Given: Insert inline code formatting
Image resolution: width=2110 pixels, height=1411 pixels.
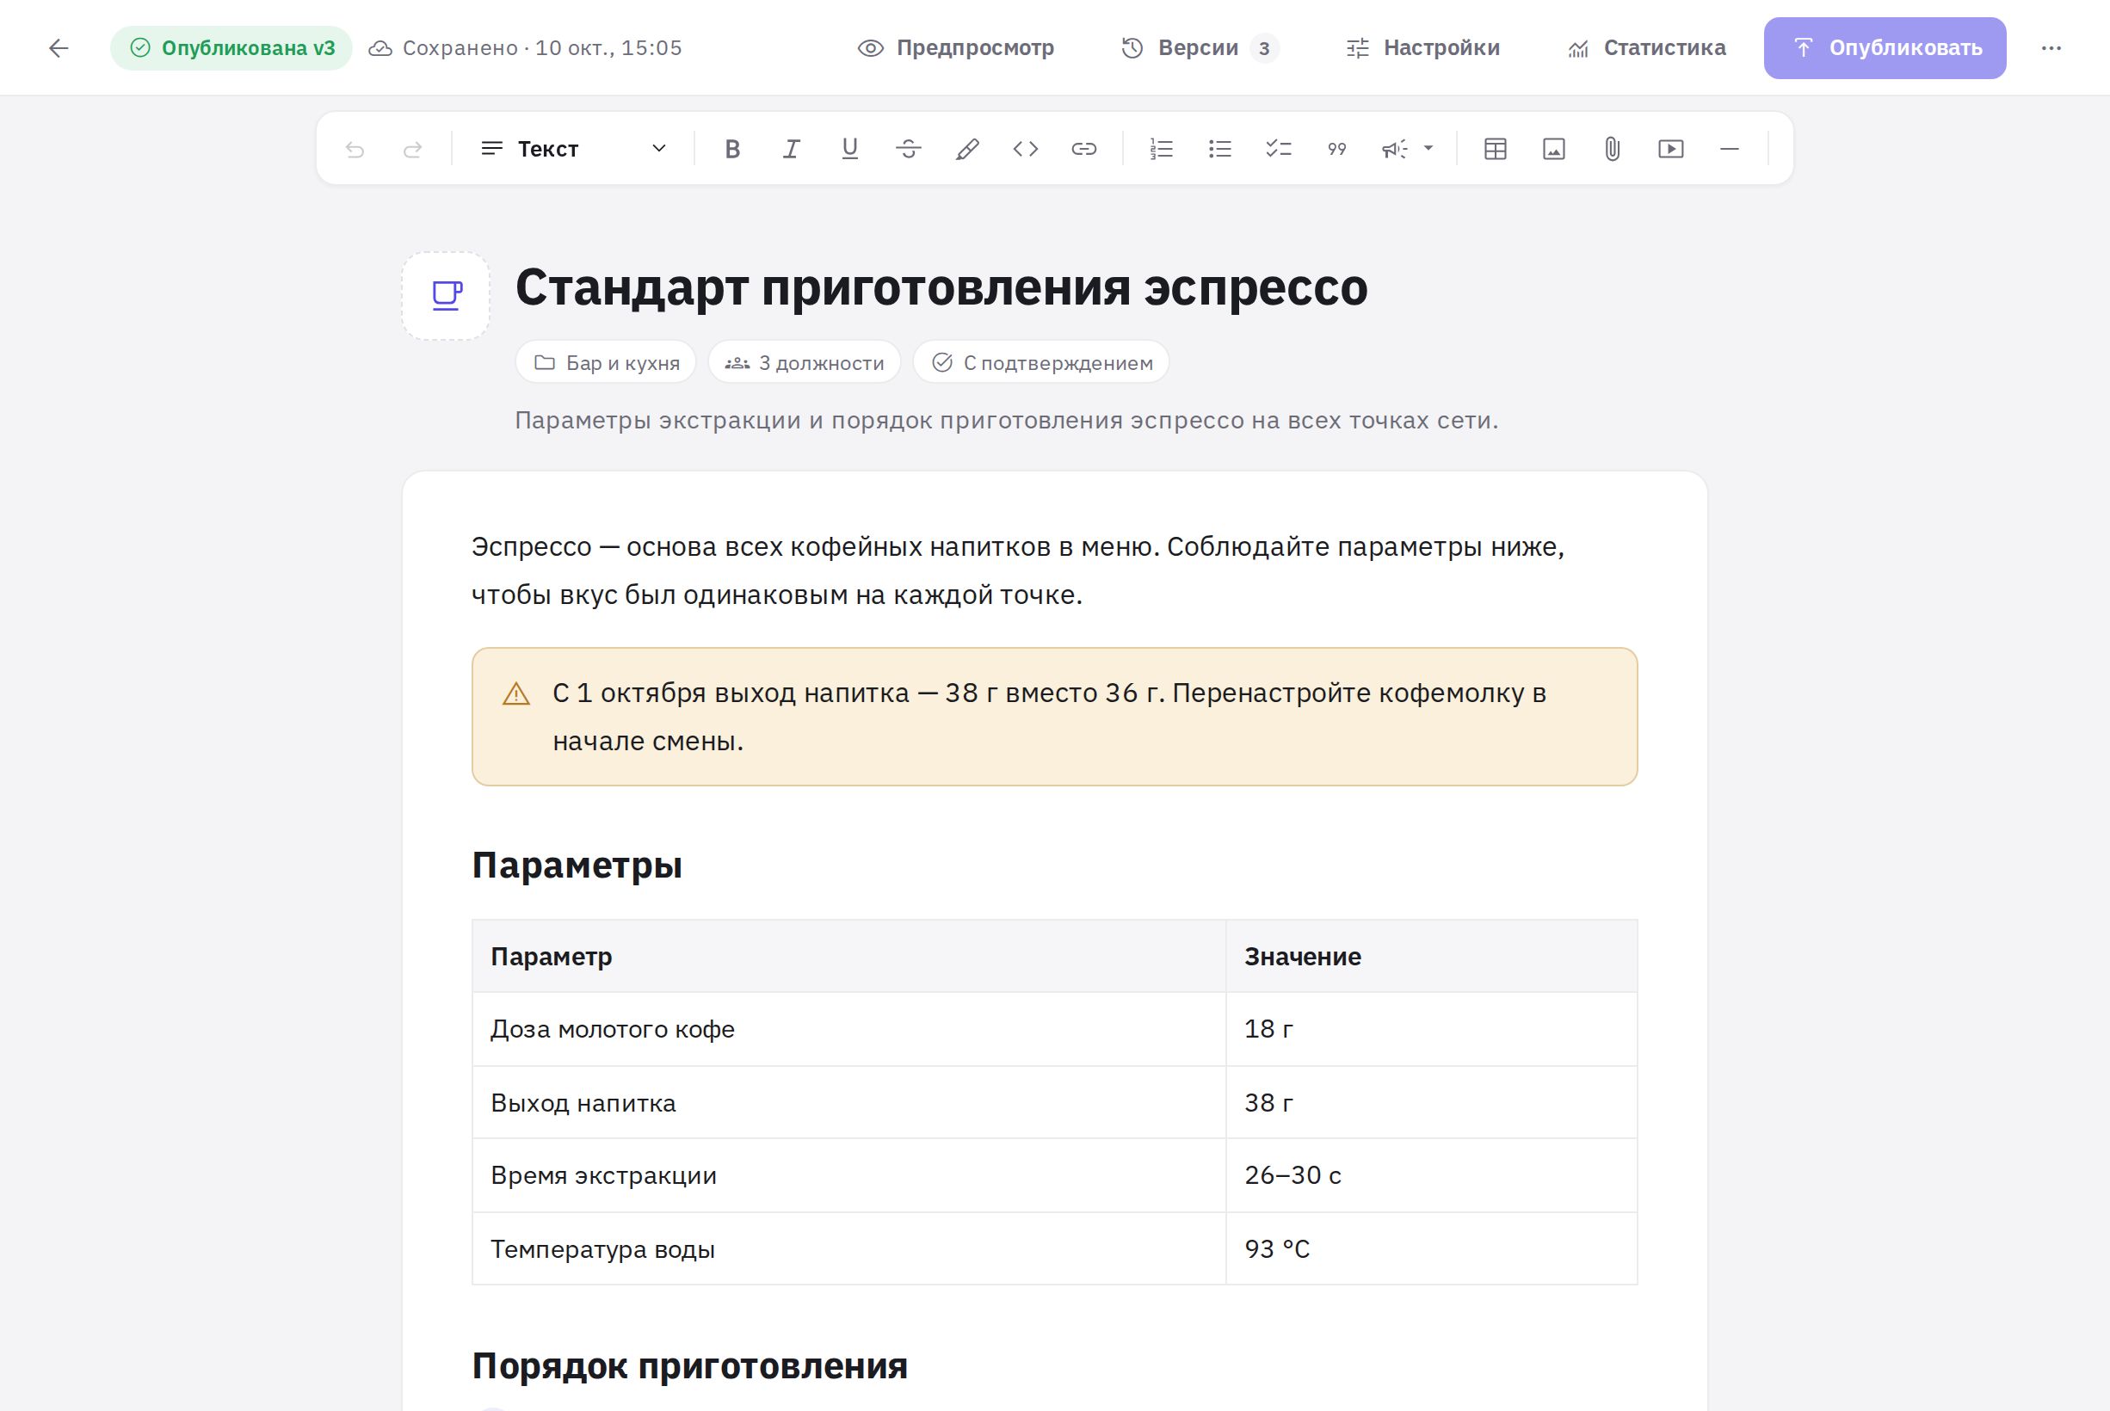Looking at the screenshot, I should tap(1026, 149).
